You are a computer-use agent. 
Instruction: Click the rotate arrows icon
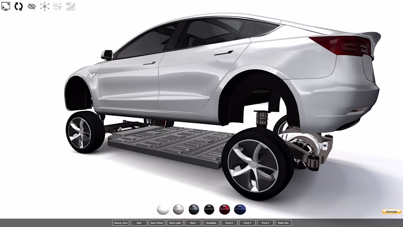19,6
